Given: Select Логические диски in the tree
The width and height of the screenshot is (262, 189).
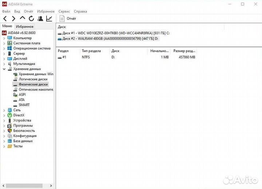Looking at the screenshot, I should tap(33, 79).
